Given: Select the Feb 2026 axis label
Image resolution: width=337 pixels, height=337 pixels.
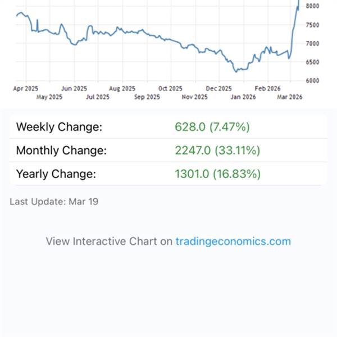Looking at the screenshot, I should pos(267,88).
